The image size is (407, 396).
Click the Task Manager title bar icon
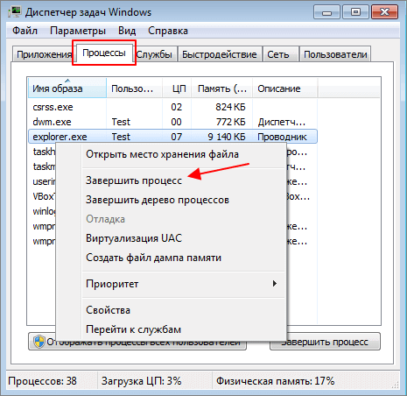point(14,12)
